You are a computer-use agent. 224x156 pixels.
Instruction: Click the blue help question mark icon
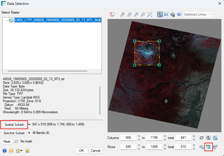point(5,151)
